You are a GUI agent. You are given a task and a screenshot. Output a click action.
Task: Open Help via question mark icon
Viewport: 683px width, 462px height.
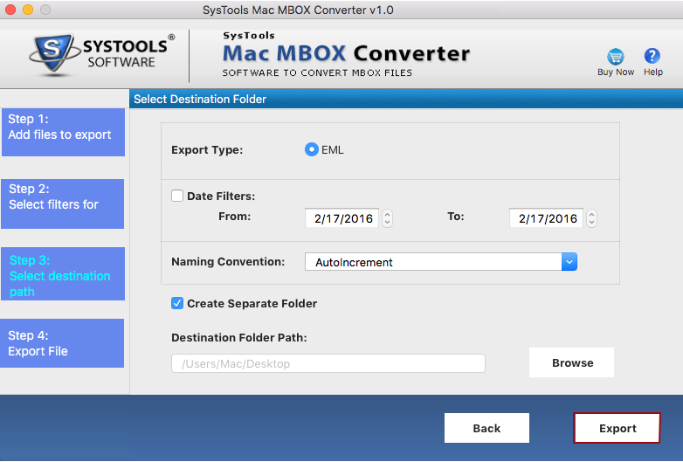click(652, 56)
